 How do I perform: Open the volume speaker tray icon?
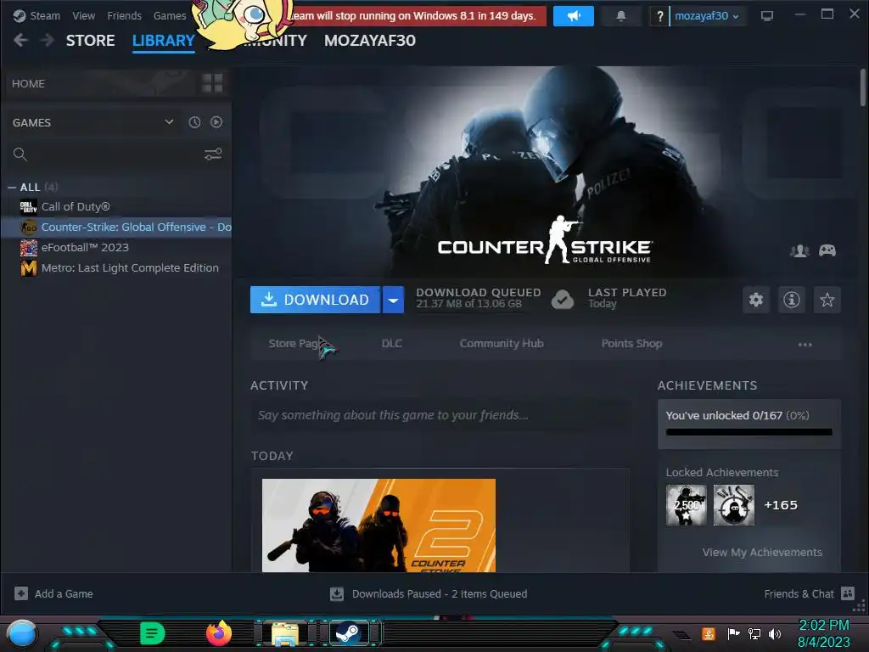click(774, 633)
